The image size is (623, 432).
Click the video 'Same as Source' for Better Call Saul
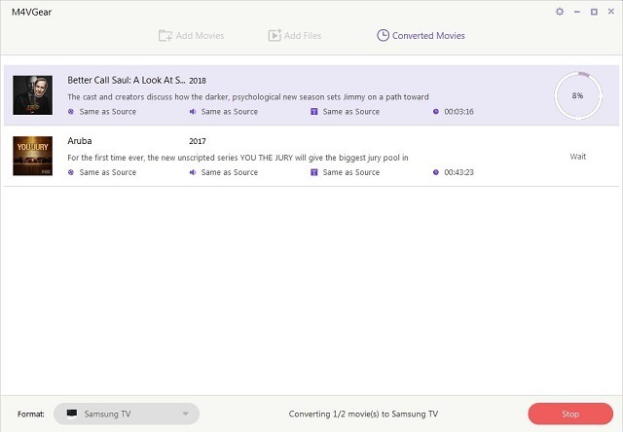tap(108, 112)
